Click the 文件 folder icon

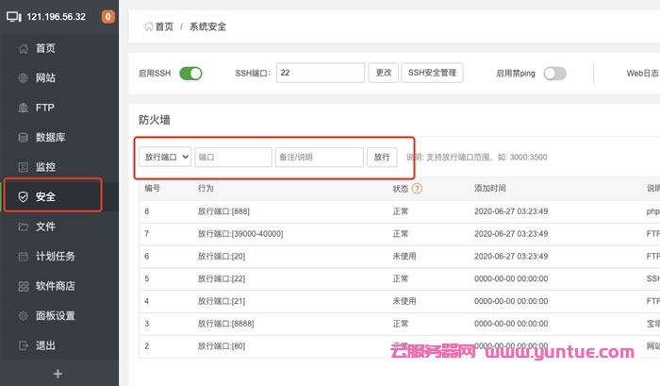23,227
